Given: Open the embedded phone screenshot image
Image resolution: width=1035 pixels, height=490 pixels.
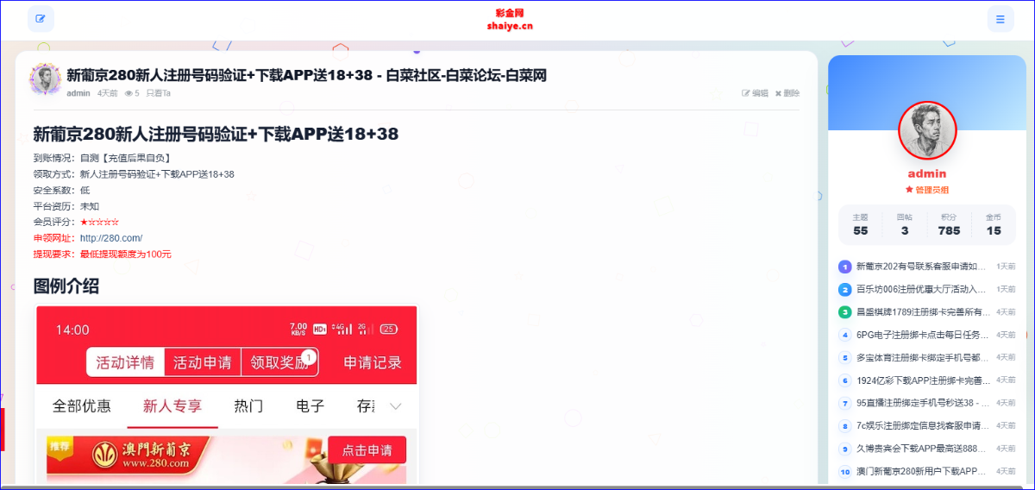Looking at the screenshot, I should click(x=226, y=395).
